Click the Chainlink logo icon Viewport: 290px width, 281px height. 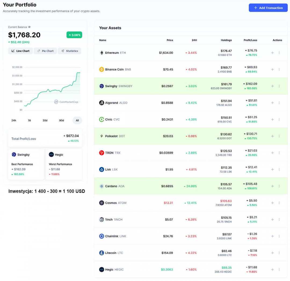click(102, 236)
